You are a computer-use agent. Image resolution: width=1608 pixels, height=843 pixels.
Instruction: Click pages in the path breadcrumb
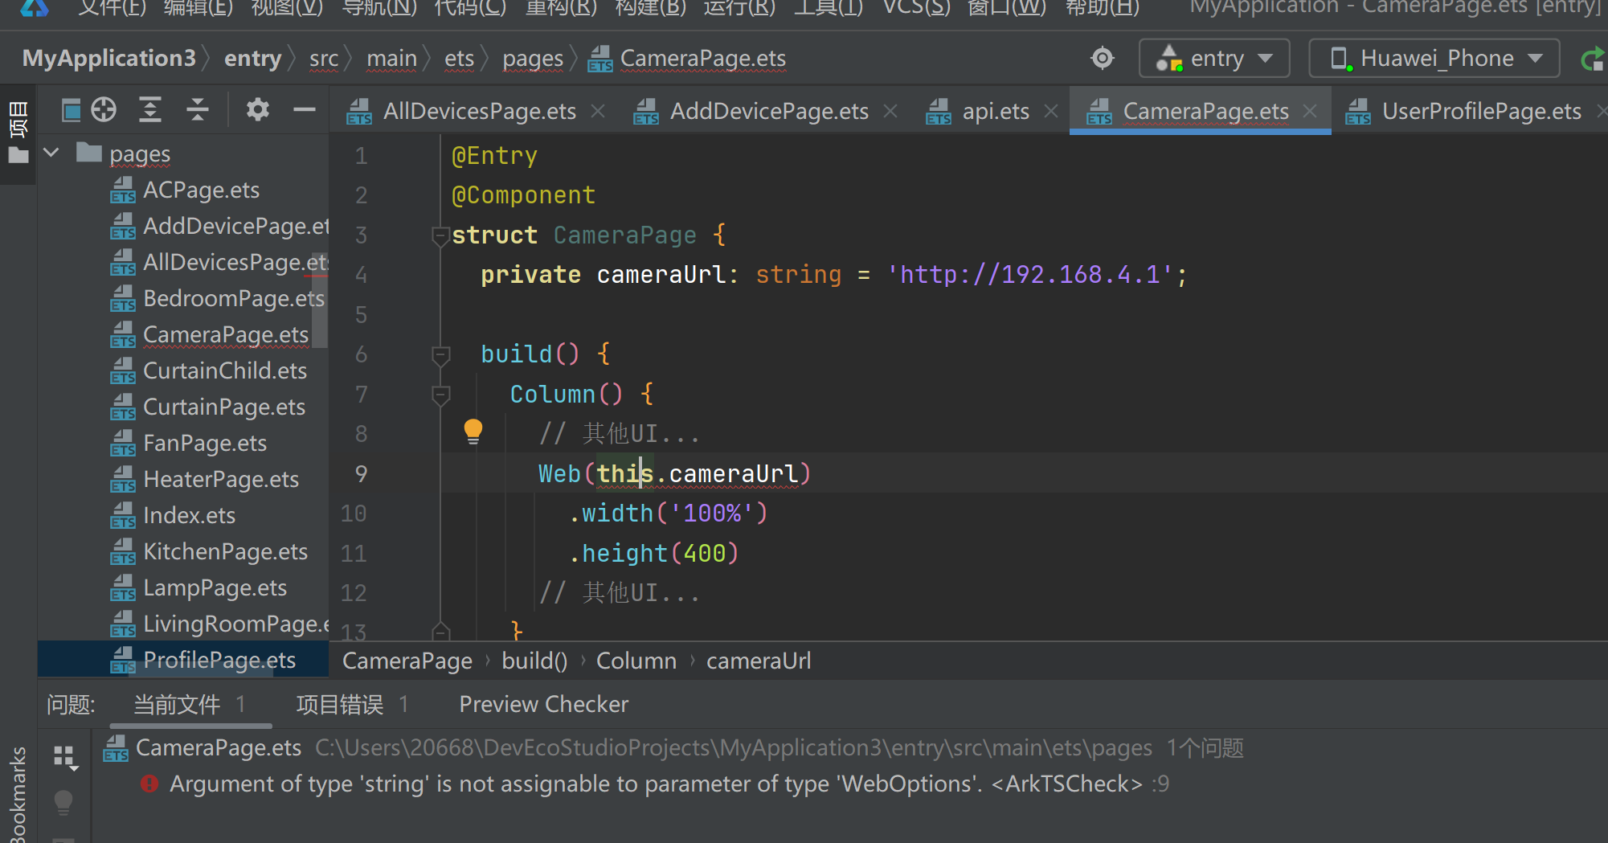click(x=533, y=58)
